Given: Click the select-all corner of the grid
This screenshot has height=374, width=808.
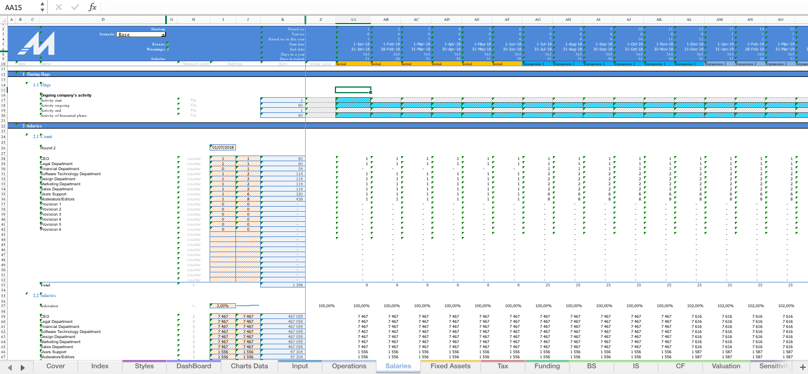Looking at the screenshot, I should click(3, 20).
